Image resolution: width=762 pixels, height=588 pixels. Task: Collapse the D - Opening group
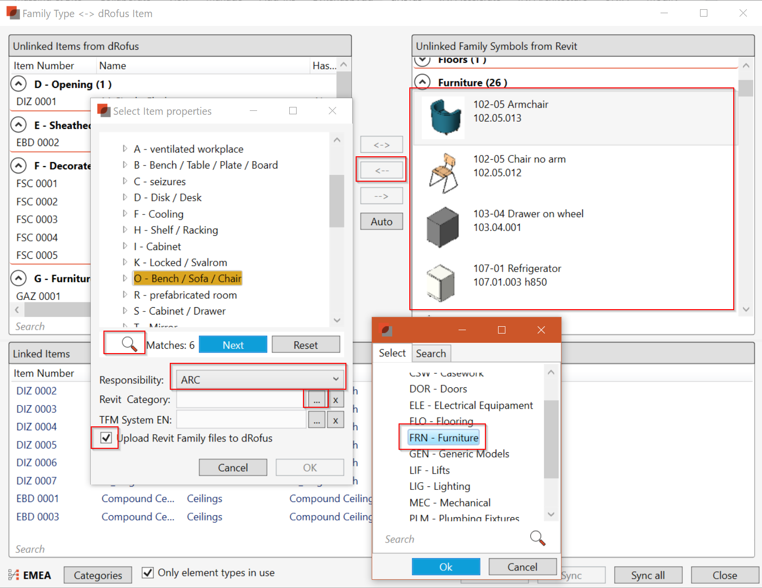point(19,84)
